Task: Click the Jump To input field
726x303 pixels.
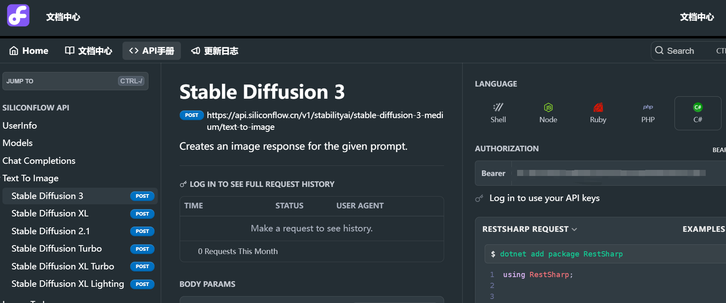Action: (75, 81)
